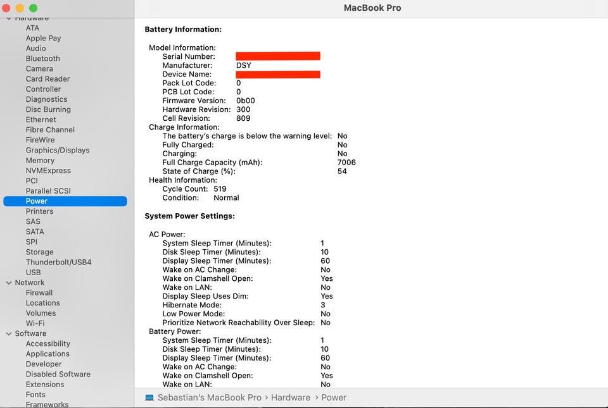This screenshot has height=408, width=608.
Task: Collapse the Software section chevron
Action: (8, 334)
